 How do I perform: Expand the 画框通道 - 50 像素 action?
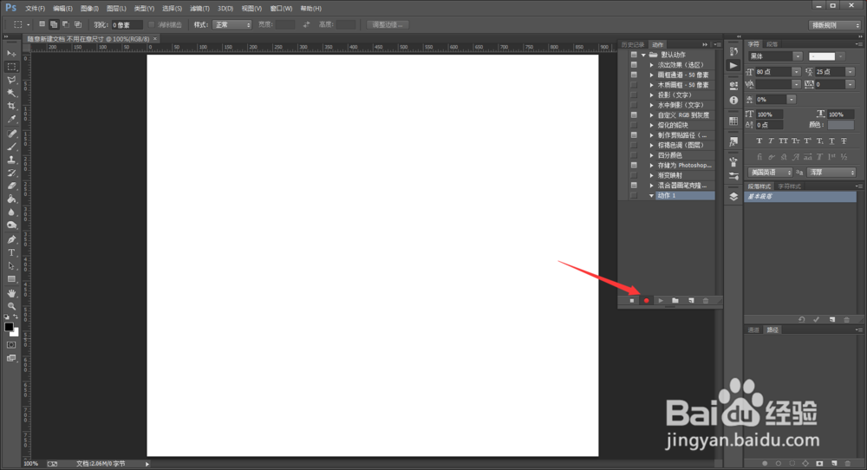point(651,75)
